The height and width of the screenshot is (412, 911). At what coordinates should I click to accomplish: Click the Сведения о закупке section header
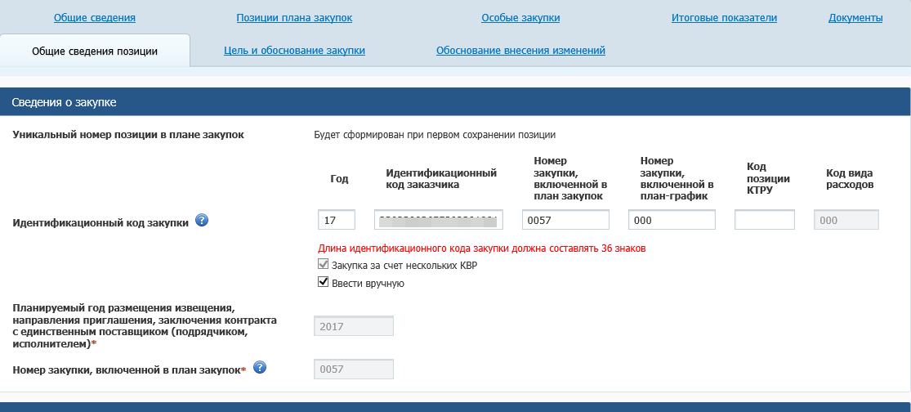click(x=455, y=102)
